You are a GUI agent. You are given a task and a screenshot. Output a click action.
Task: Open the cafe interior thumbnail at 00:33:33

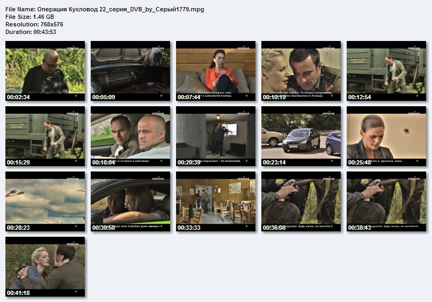click(216, 202)
